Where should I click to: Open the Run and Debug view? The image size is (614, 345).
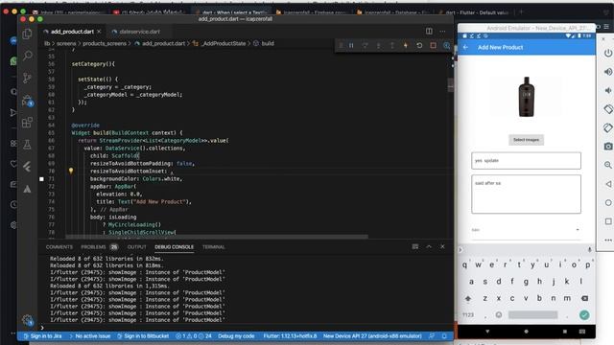pyautogui.click(x=27, y=101)
